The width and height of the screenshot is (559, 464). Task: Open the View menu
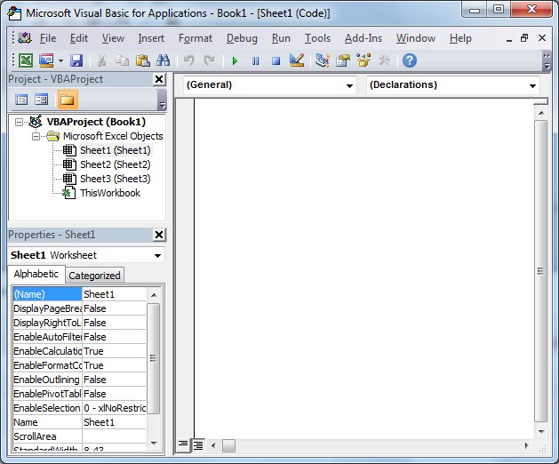tap(113, 38)
